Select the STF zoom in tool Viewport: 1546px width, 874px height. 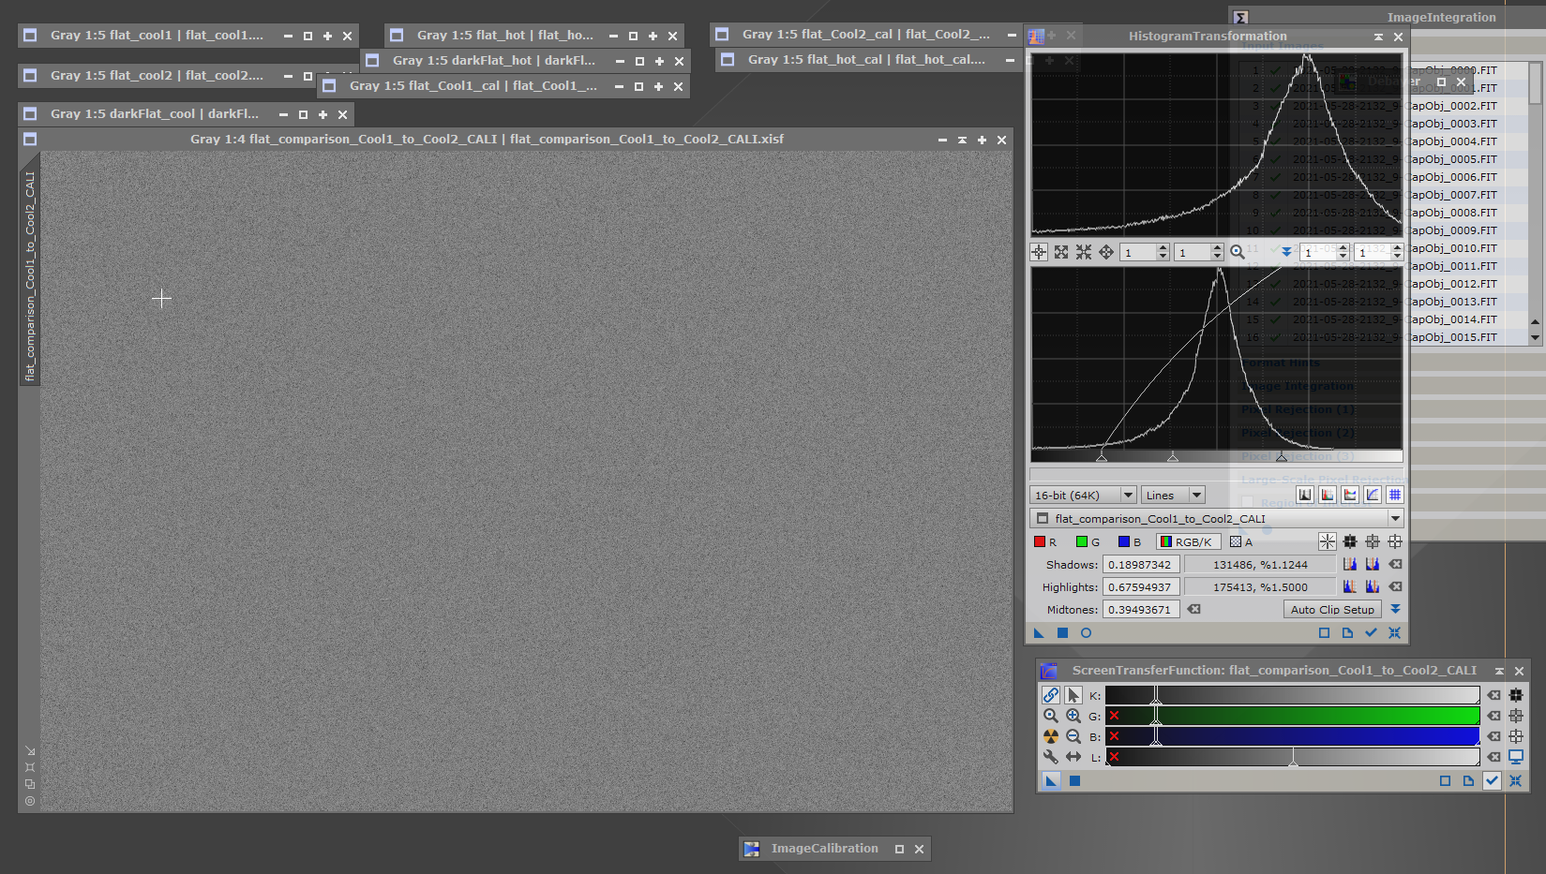point(1073,716)
